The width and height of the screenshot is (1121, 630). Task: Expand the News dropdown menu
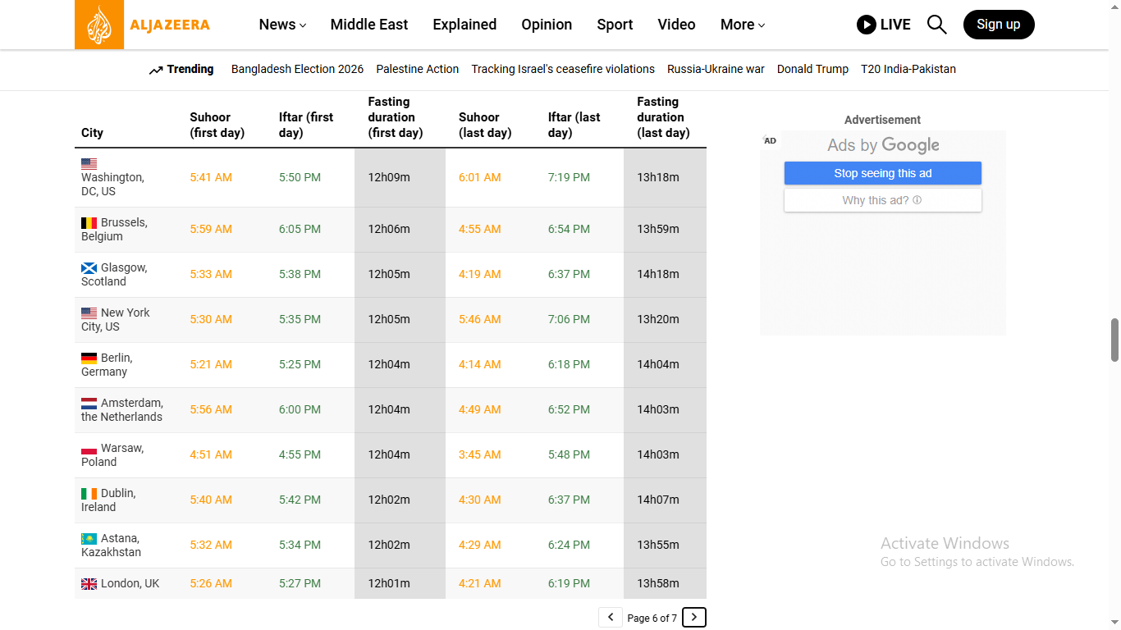[x=282, y=25]
